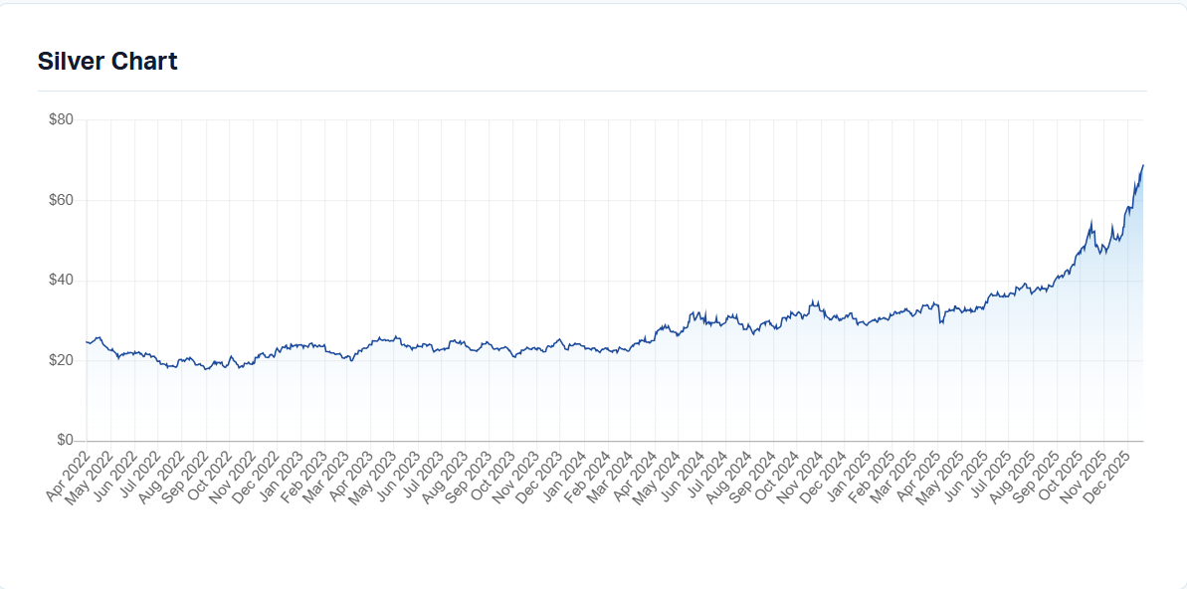Click the price line's starting point at the left edge
This screenshot has height=589, width=1187.
tap(88, 342)
